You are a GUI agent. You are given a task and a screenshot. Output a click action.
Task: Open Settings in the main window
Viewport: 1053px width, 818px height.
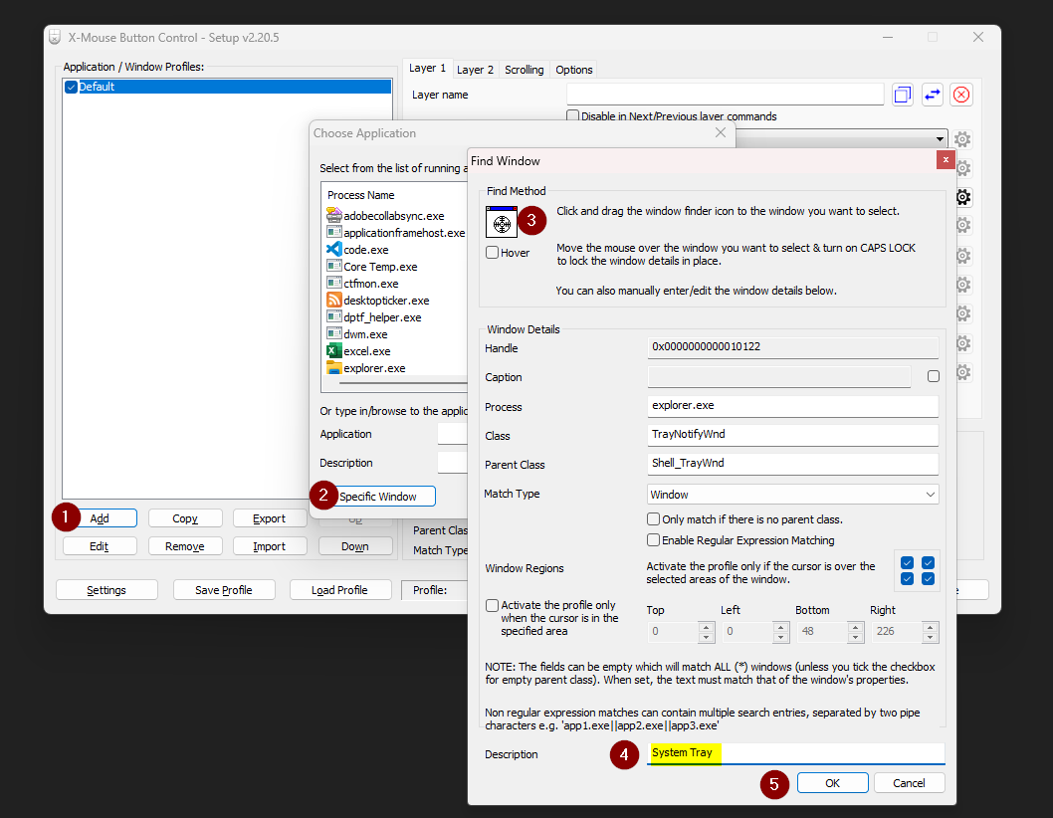pos(106,590)
